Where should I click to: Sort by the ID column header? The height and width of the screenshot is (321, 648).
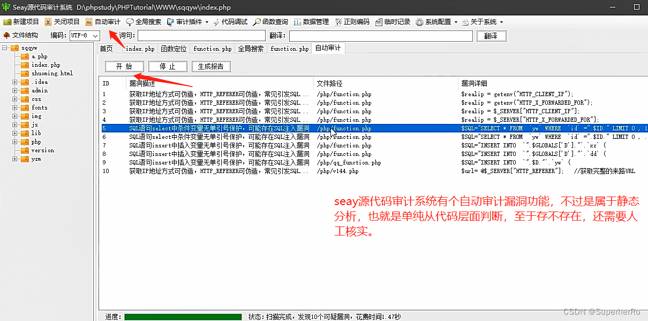pos(113,83)
